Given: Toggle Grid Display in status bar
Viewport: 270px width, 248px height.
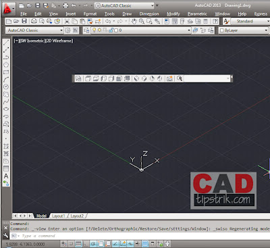Looking at the screenshot, I should pyautogui.click(x=78, y=243).
